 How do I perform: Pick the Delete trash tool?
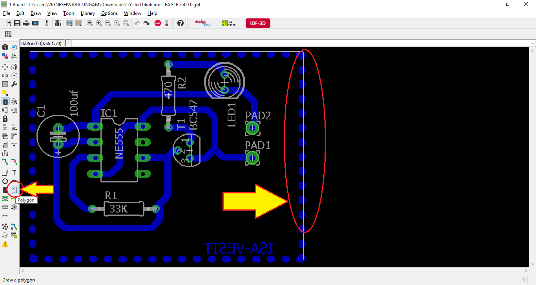tap(5, 101)
